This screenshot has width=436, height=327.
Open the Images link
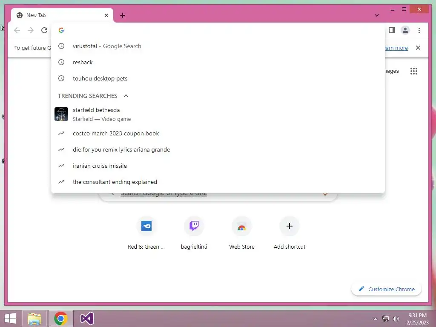[x=392, y=71]
